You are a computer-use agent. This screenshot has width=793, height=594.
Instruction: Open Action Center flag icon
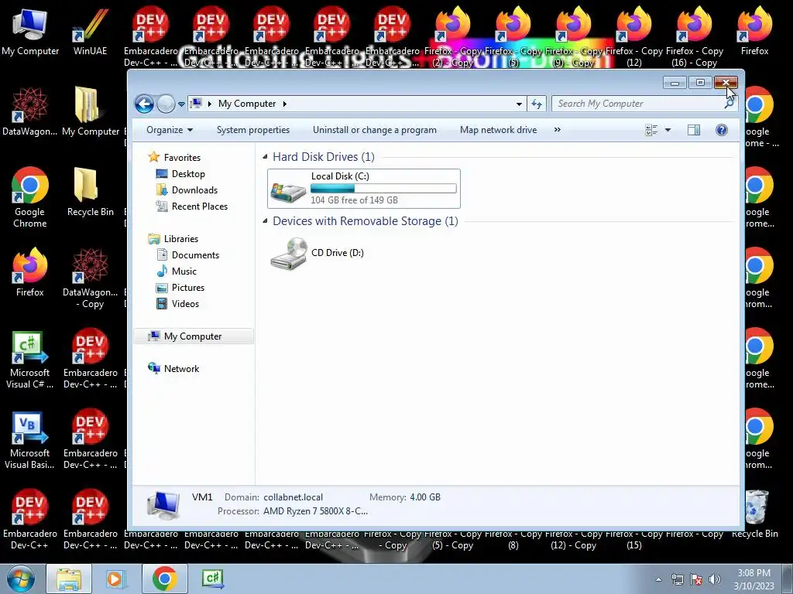coord(696,579)
